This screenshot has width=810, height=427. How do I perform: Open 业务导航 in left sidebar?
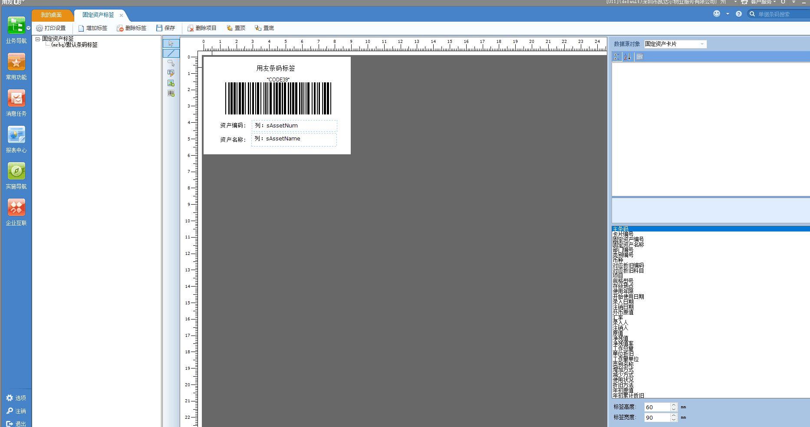pos(16,30)
